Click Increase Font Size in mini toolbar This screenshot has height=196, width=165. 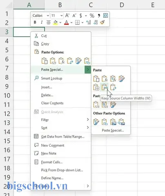tap(67, 16)
